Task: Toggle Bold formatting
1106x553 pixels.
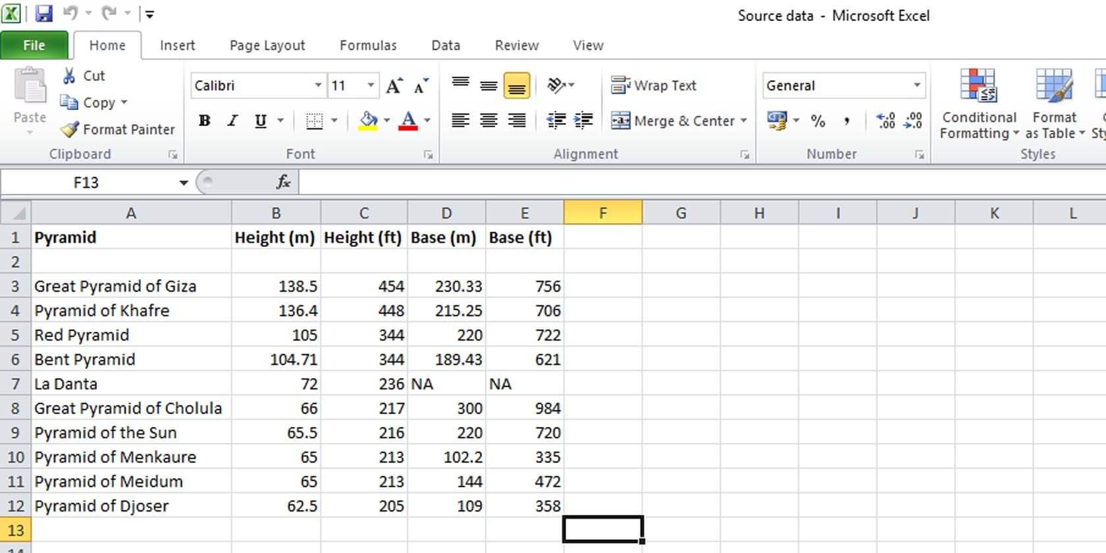Action: 205,120
